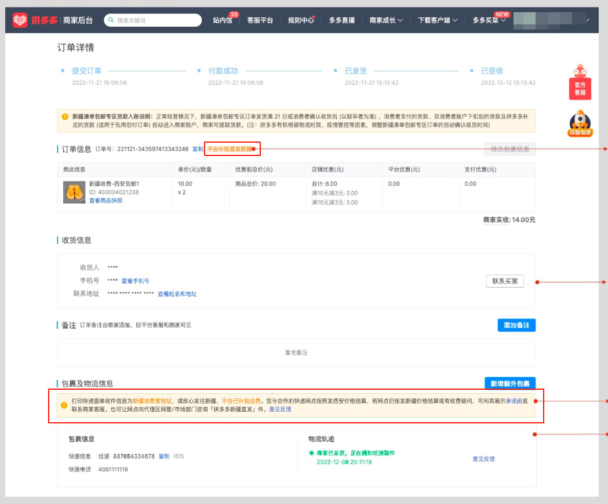This screenshot has width=608, height=504.
Task: Go to 规则中心 in the top navigation
Action: pos(300,19)
